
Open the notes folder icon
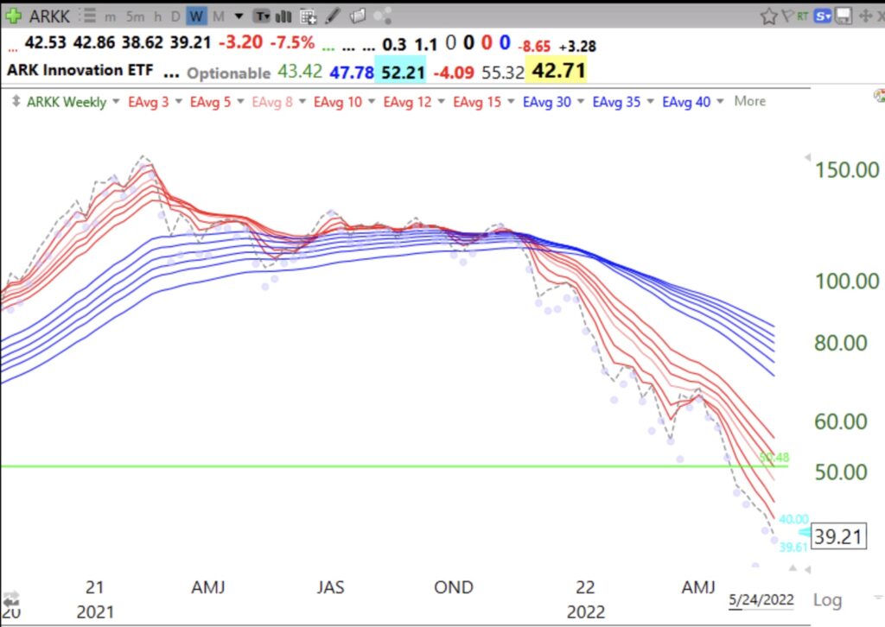(358, 16)
